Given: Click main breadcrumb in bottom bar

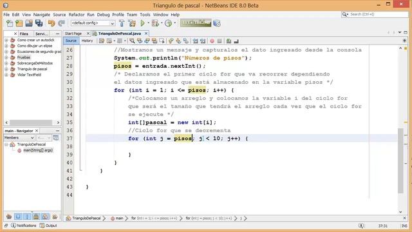Looking at the screenshot, I should coord(117,218).
